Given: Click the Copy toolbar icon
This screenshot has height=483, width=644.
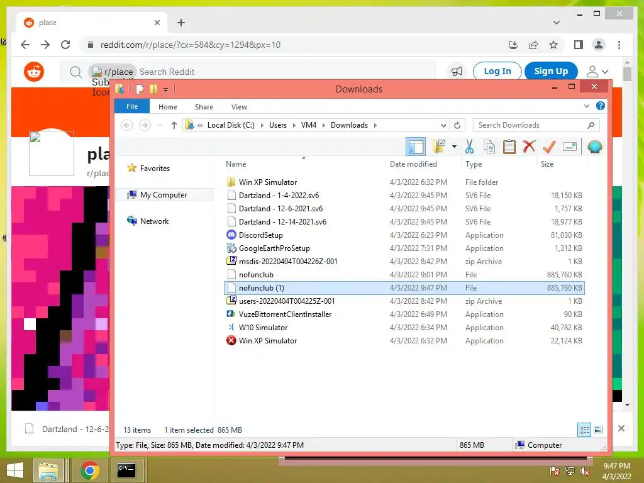Looking at the screenshot, I should pyautogui.click(x=489, y=147).
